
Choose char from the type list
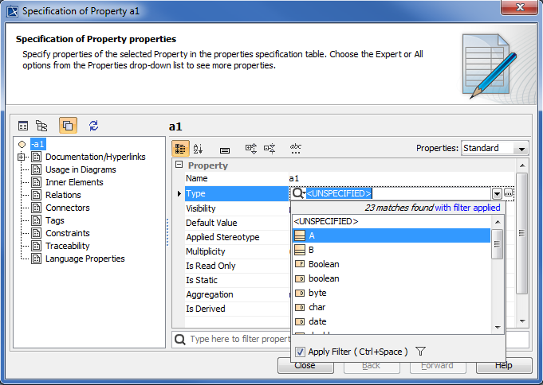click(392, 307)
